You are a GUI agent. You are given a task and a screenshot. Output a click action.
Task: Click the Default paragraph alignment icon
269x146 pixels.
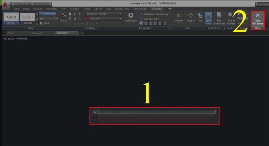[141, 23]
